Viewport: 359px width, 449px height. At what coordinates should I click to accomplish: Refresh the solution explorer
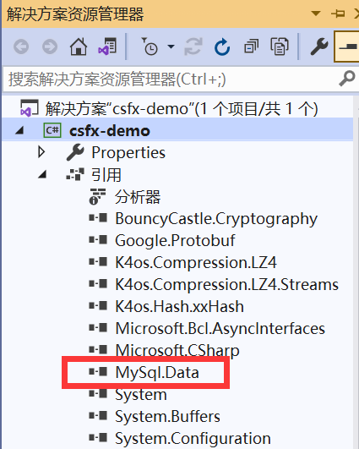222,47
